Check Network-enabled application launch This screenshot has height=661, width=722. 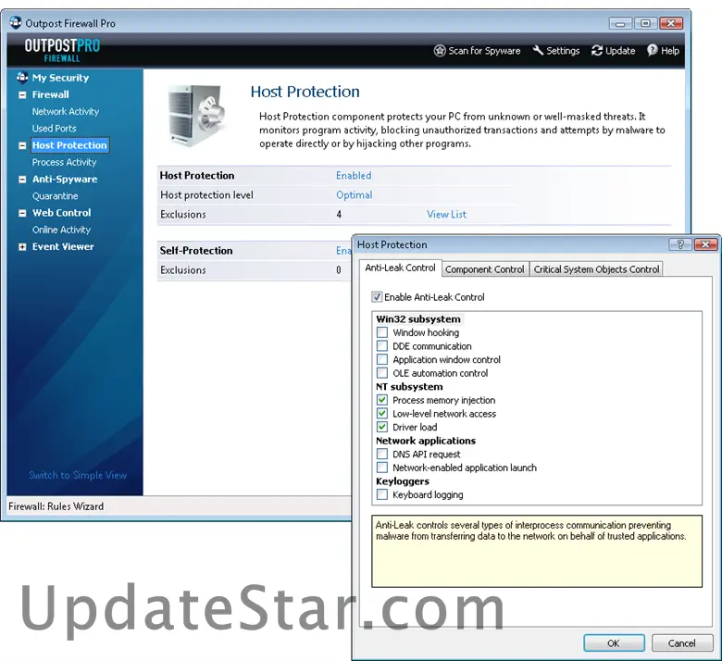click(382, 468)
